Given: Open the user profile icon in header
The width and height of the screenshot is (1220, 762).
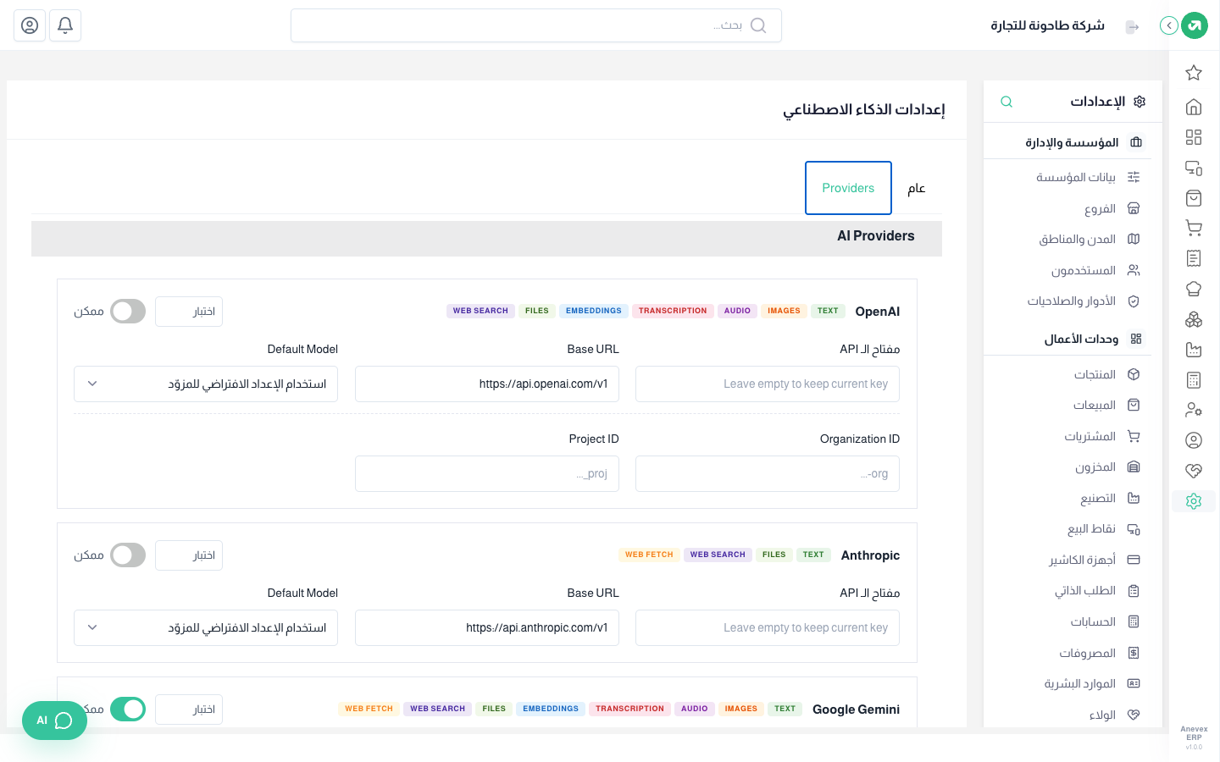Looking at the screenshot, I should (30, 25).
